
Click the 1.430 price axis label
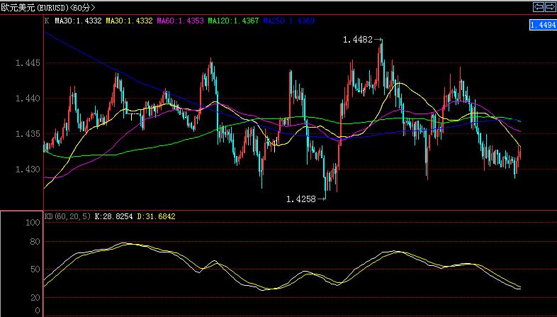coord(28,169)
